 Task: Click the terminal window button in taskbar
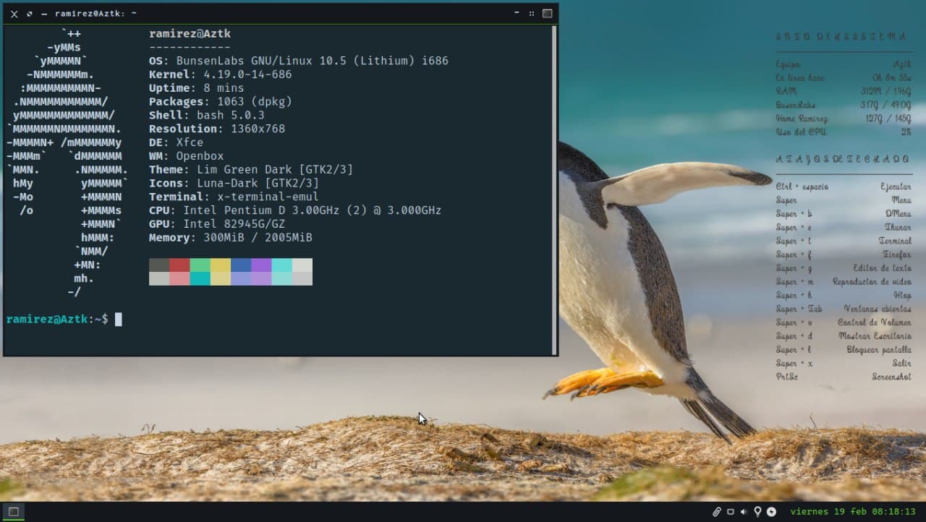coord(13,512)
